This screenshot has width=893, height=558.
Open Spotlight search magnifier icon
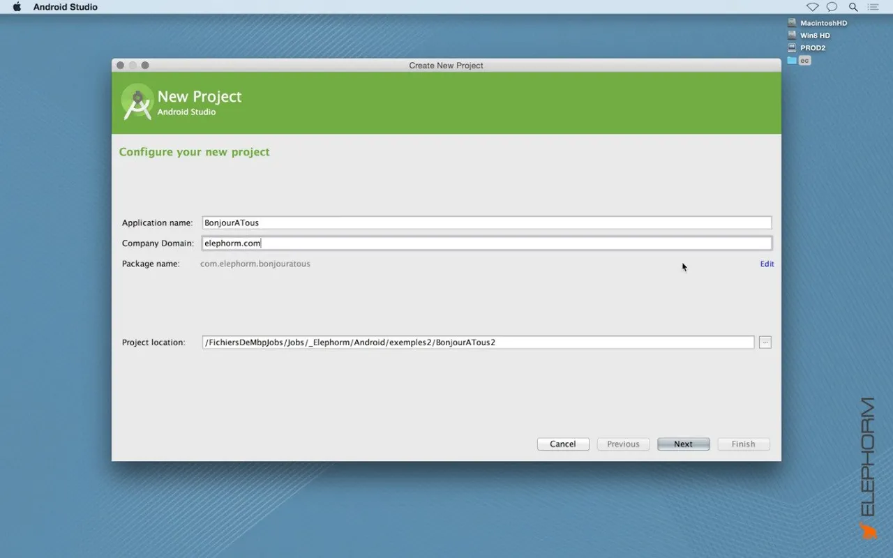[x=853, y=7]
